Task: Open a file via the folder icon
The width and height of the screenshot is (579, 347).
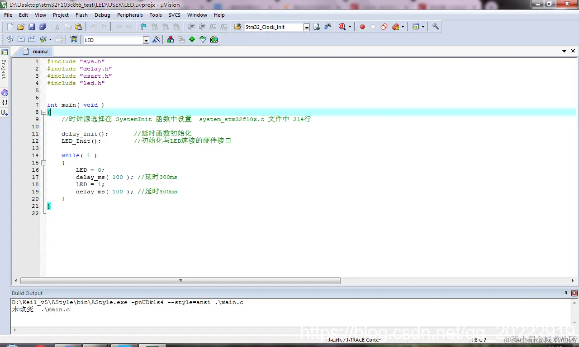Action: click(21, 27)
